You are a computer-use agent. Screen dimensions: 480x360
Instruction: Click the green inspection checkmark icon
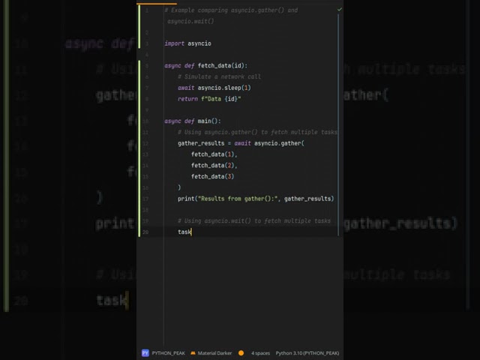click(x=339, y=10)
